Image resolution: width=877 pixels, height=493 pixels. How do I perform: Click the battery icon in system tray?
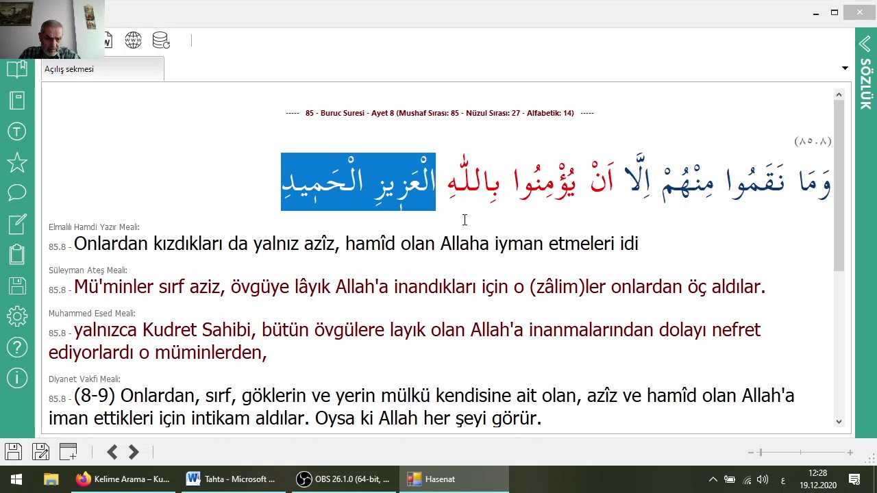[730, 479]
